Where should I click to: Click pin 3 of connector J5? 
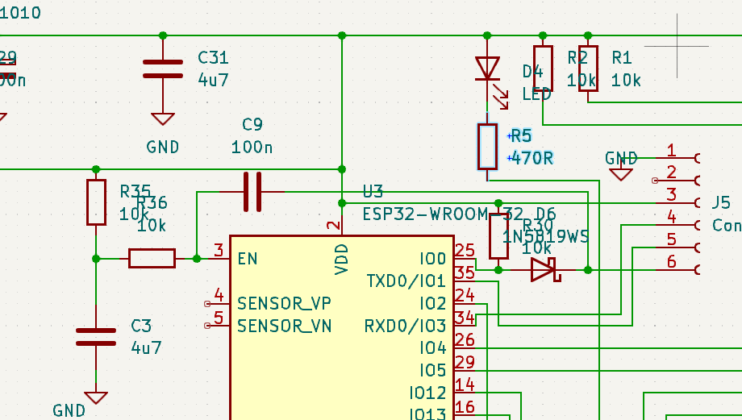tap(671, 195)
